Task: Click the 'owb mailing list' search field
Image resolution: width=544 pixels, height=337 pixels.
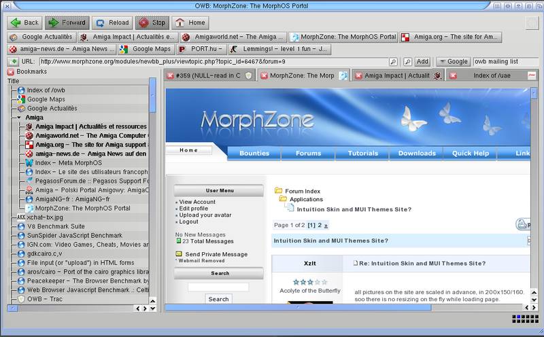Action: click(x=505, y=62)
